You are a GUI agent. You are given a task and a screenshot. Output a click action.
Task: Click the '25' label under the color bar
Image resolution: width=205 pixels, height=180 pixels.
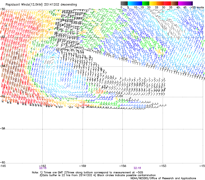pyautogui.click(x=156, y=7)
